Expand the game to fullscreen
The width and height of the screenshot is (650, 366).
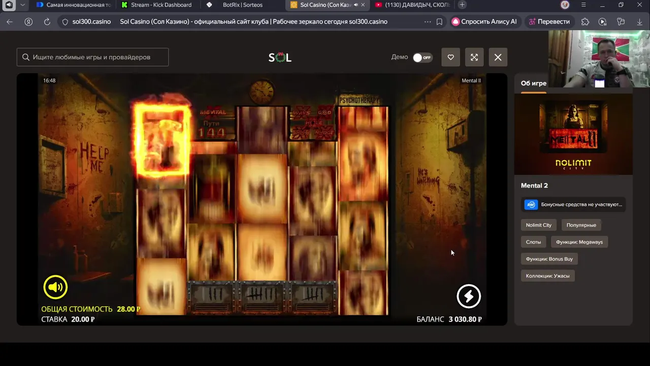474,57
